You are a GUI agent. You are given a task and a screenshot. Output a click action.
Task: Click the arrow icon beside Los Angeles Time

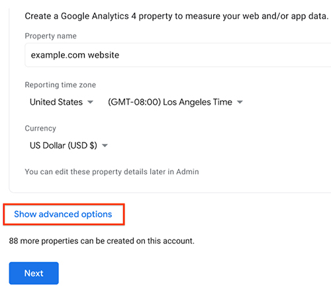pos(240,102)
